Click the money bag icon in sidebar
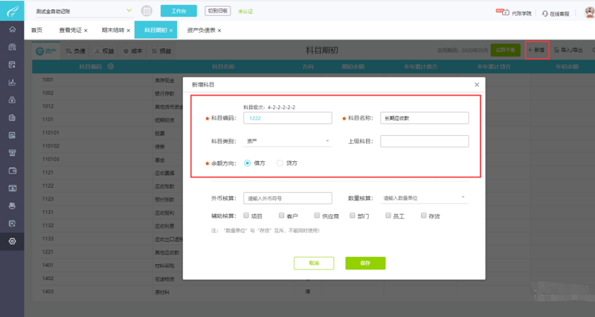This screenshot has width=595, height=317. pos(12,100)
